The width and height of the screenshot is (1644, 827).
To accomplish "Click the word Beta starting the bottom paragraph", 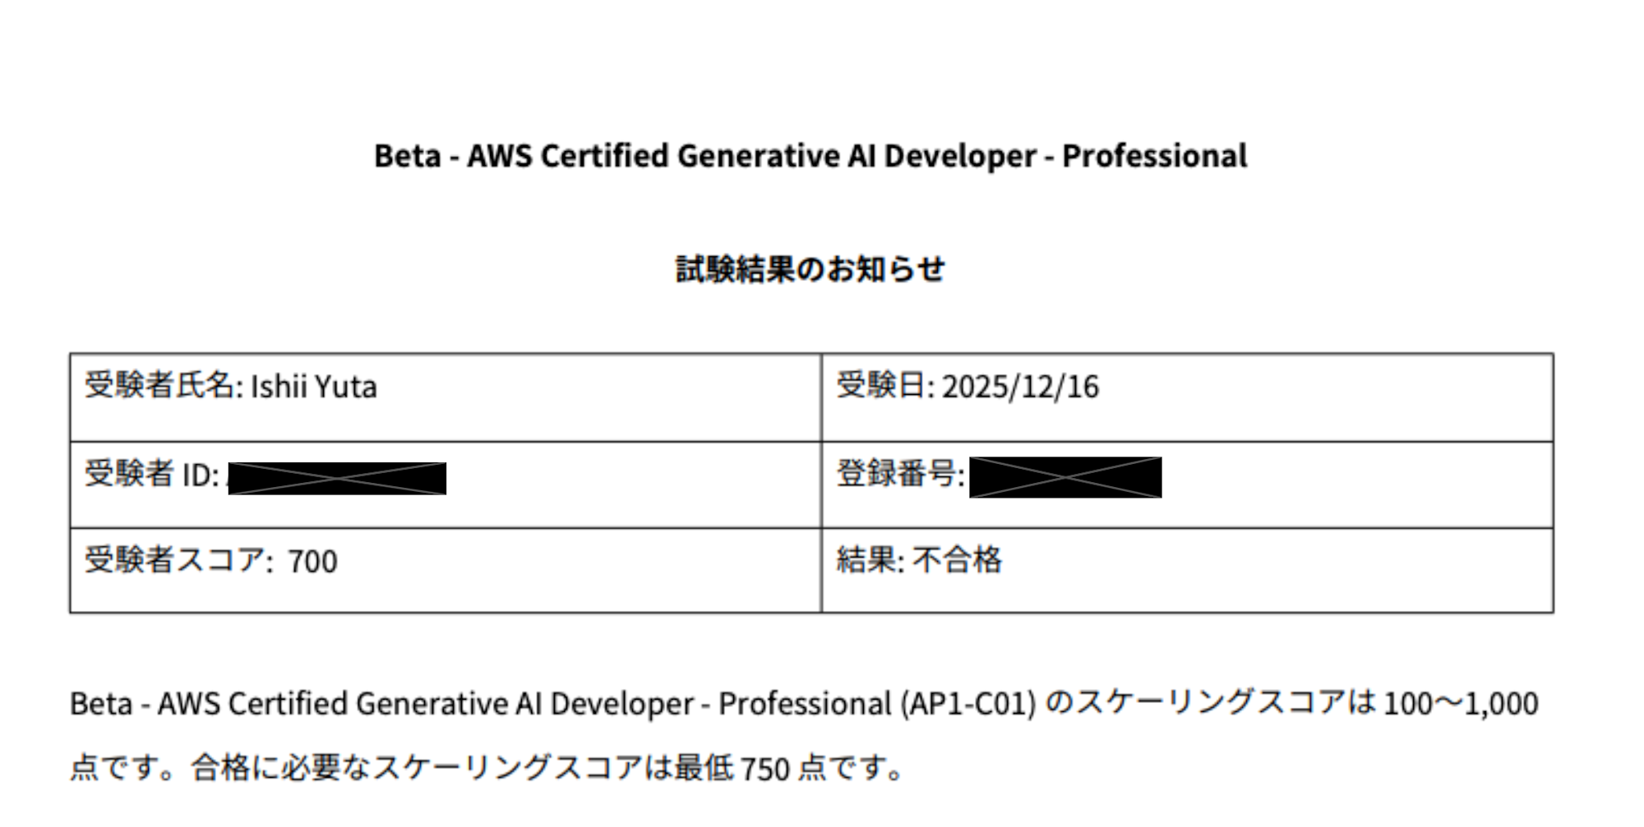I will 100,705.
